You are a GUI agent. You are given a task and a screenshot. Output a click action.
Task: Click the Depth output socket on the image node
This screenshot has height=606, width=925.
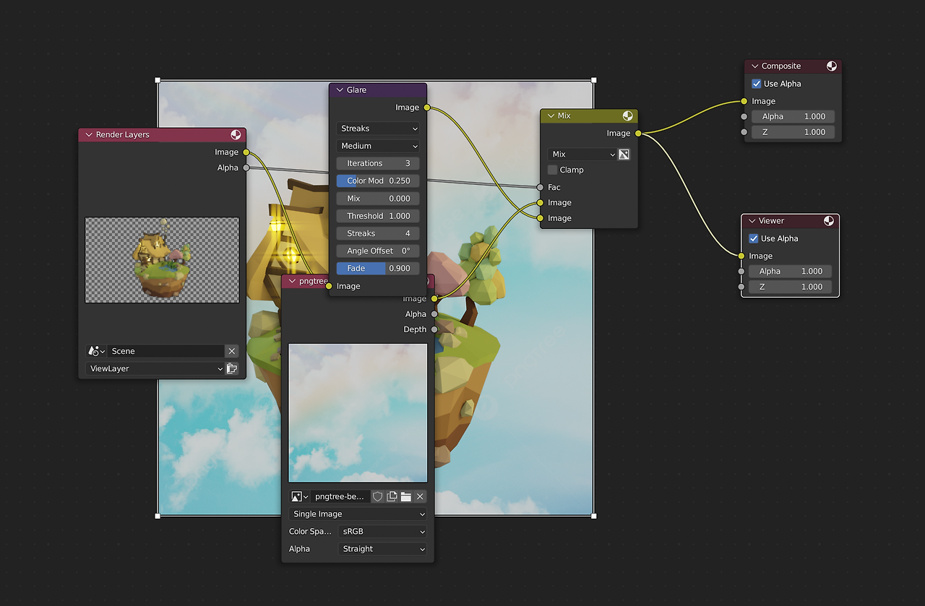coord(434,329)
